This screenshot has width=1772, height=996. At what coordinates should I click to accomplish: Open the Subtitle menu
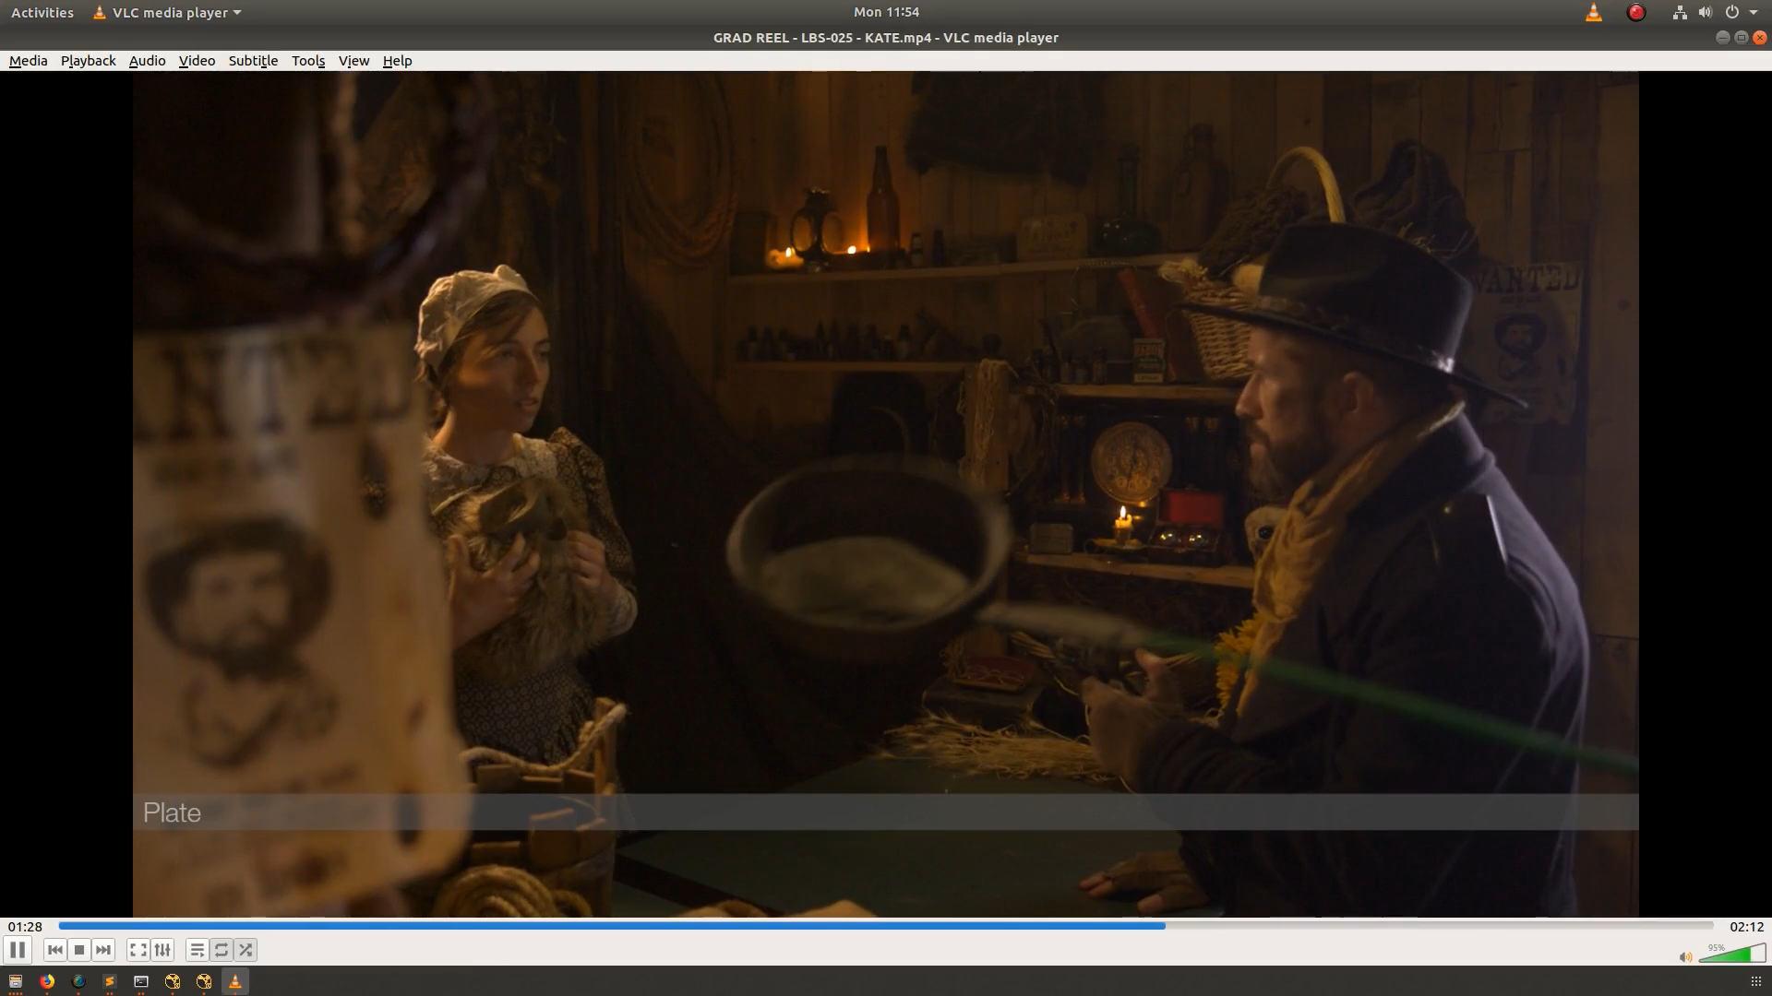point(253,61)
